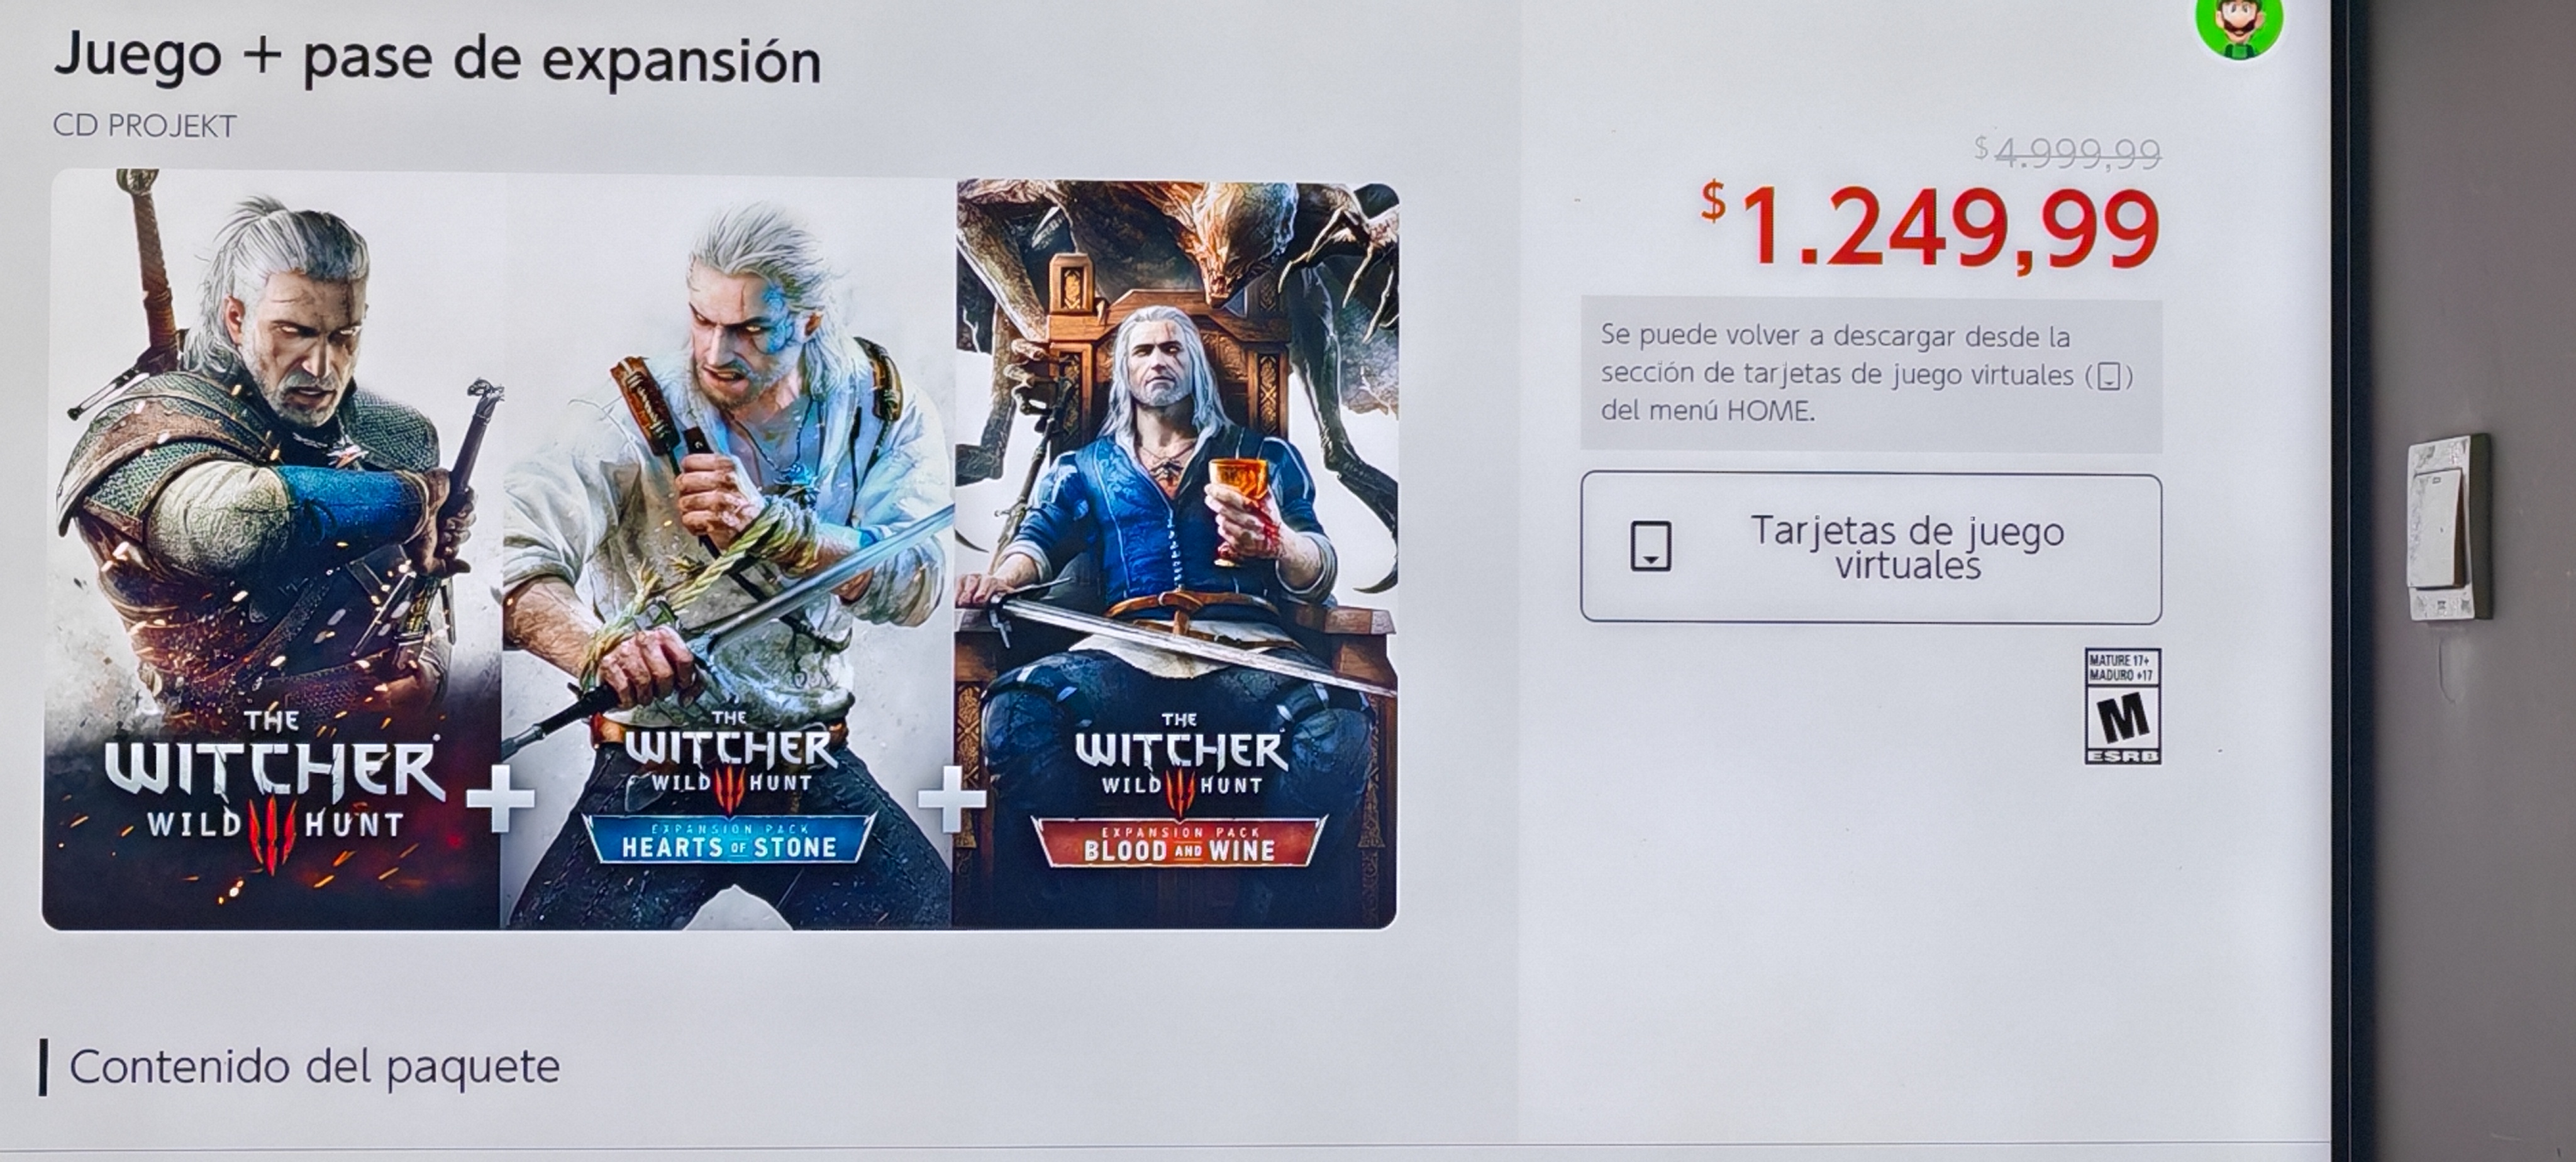The height and width of the screenshot is (1162, 2576).
Task: Click the red Blood and Wine banner label
Action: click(x=1179, y=844)
